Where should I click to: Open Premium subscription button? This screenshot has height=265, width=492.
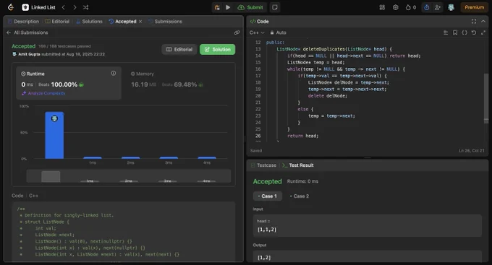474,7
